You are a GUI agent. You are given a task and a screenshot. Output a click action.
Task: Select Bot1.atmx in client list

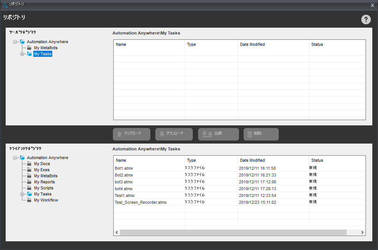(x=124, y=168)
